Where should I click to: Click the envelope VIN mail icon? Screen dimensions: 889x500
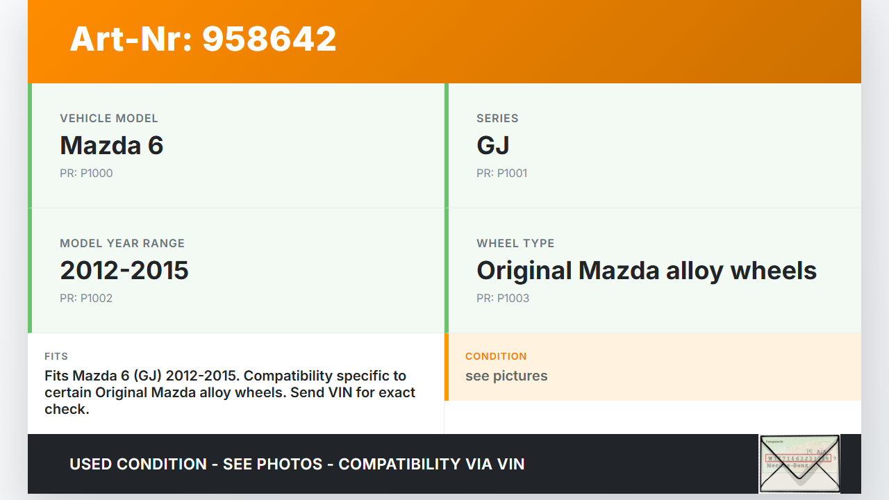click(x=799, y=463)
